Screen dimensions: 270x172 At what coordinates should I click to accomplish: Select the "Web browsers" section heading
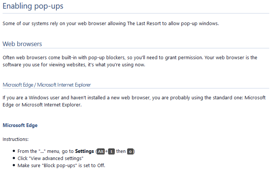coord(22,44)
